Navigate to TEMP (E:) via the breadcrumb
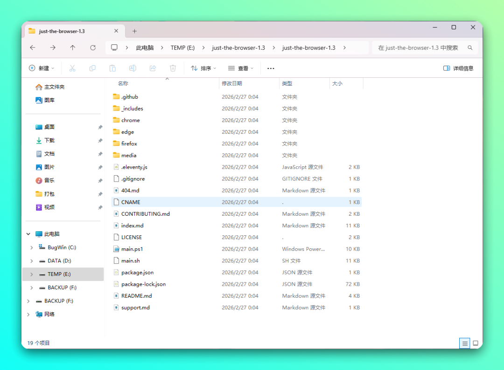Screen dimensions: 504x370 click(183, 48)
